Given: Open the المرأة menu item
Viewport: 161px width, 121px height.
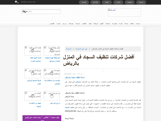Looking at the screenshot, I should pyautogui.click(x=121, y=24).
